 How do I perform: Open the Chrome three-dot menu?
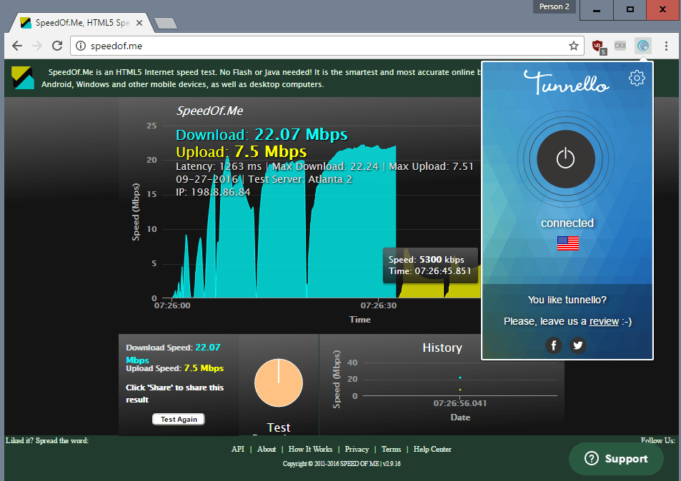pyautogui.click(x=666, y=46)
